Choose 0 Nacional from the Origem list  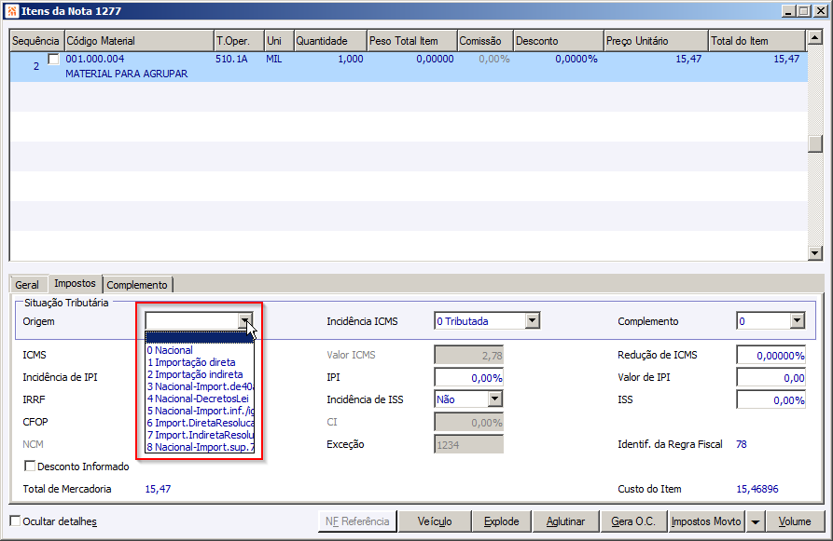[x=200, y=350]
